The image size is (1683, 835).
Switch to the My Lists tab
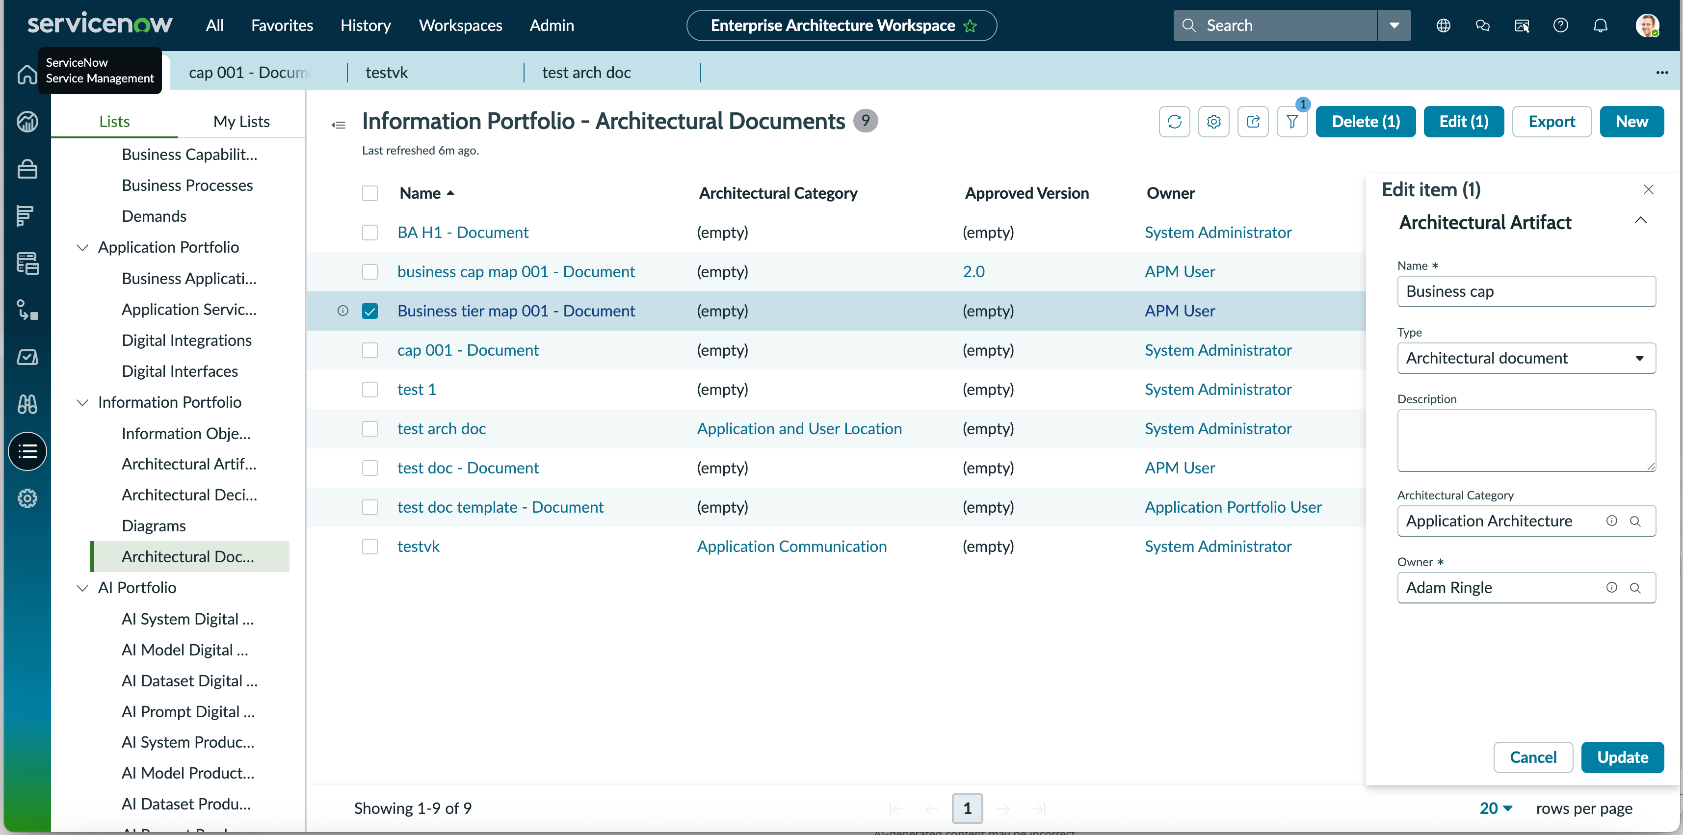coord(241,122)
